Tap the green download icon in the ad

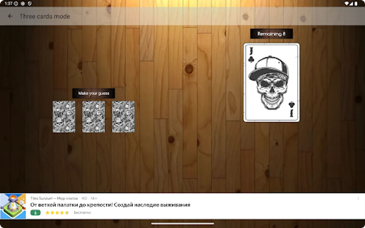point(35,213)
